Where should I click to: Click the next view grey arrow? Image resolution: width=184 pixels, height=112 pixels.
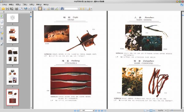[105, 110]
